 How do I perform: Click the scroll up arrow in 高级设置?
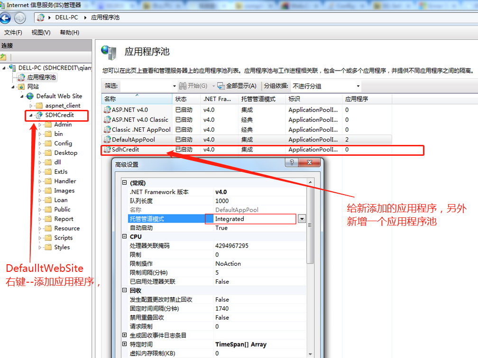[x=310, y=182]
